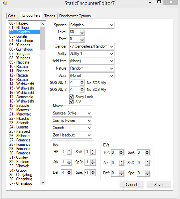This screenshot has width=180, height=199.
Task: Click the list scroll-down arrow
Action: [43, 183]
